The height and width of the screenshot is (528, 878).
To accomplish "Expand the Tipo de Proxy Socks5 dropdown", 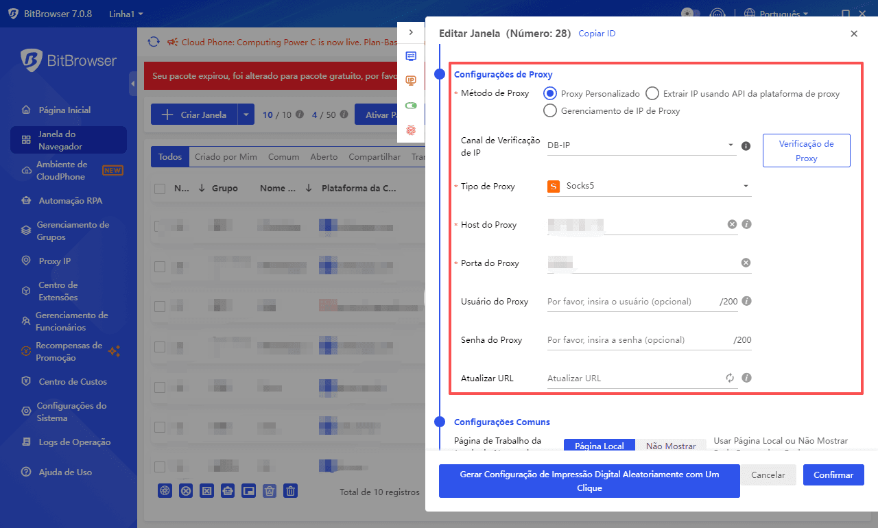I will pyautogui.click(x=648, y=186).
